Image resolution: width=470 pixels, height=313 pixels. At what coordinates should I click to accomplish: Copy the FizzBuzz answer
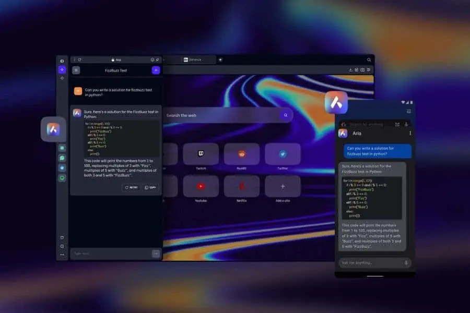pos(150,187)
